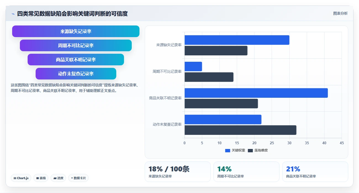
Task: Click the chart description paragraph text
Action: coord(74,88)
